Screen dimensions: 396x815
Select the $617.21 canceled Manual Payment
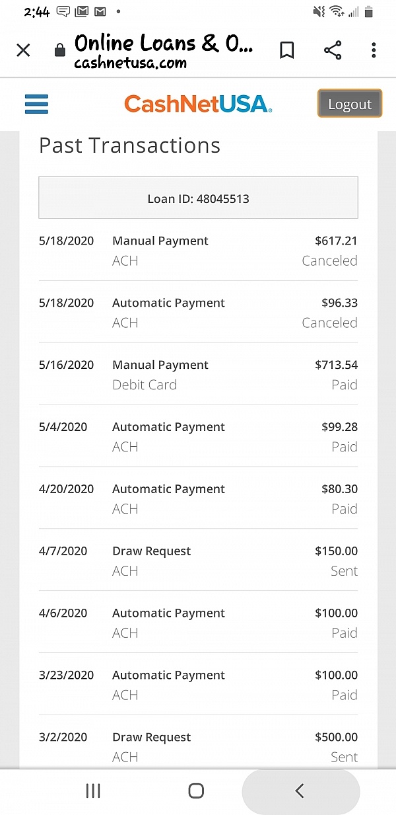point(198,251)
